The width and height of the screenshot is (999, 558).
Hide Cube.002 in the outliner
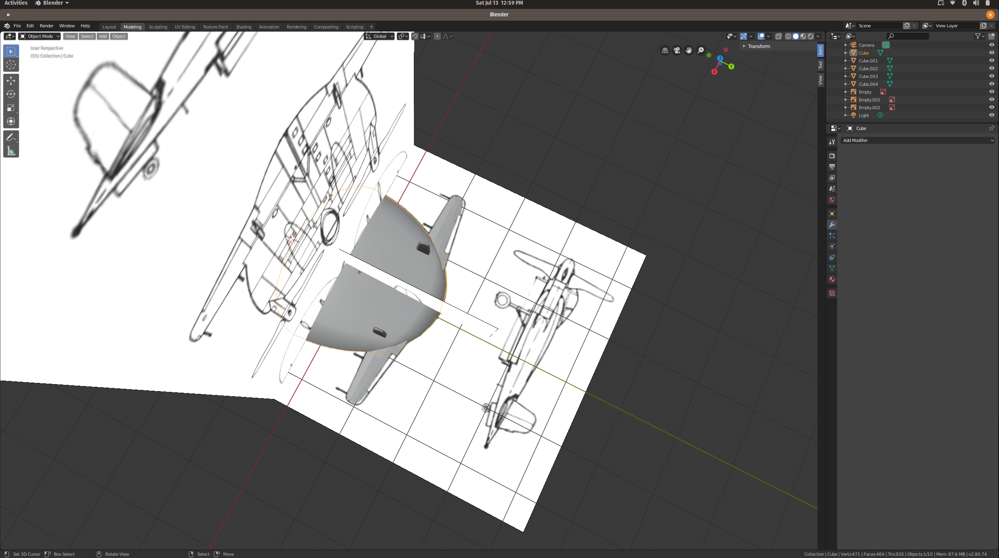(992, 68)
